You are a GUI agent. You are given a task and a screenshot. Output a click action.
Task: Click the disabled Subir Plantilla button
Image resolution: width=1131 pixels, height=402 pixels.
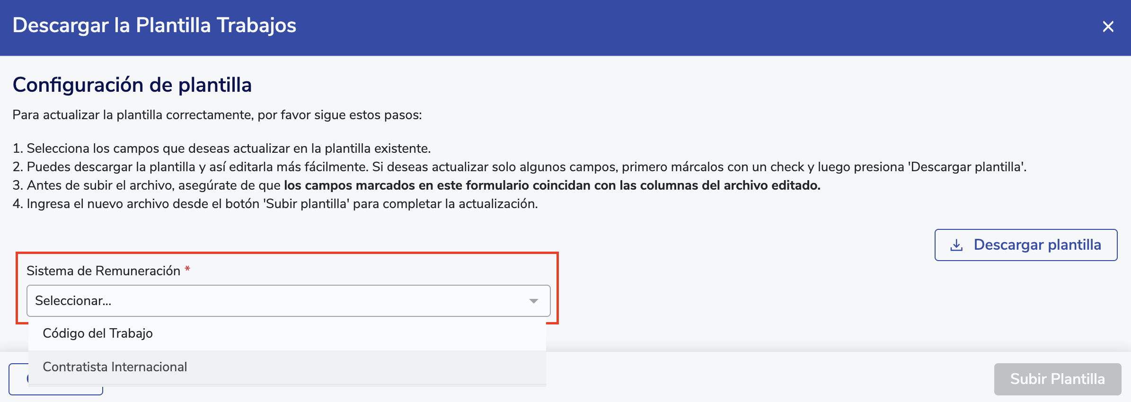1057,379
